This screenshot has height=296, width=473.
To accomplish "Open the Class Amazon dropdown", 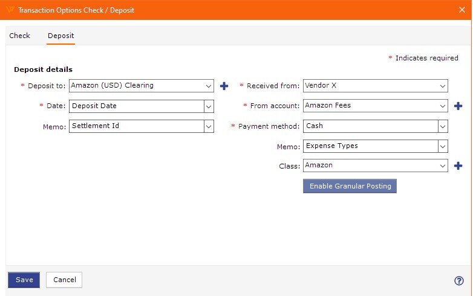I will pyautogui.click(x=375, y=166).
